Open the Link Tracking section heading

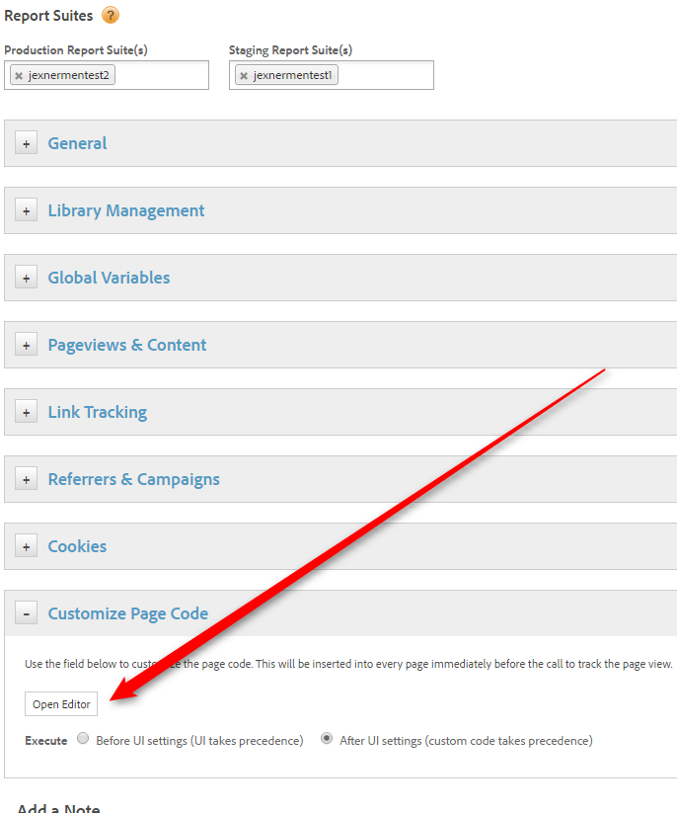pos(97,412)
